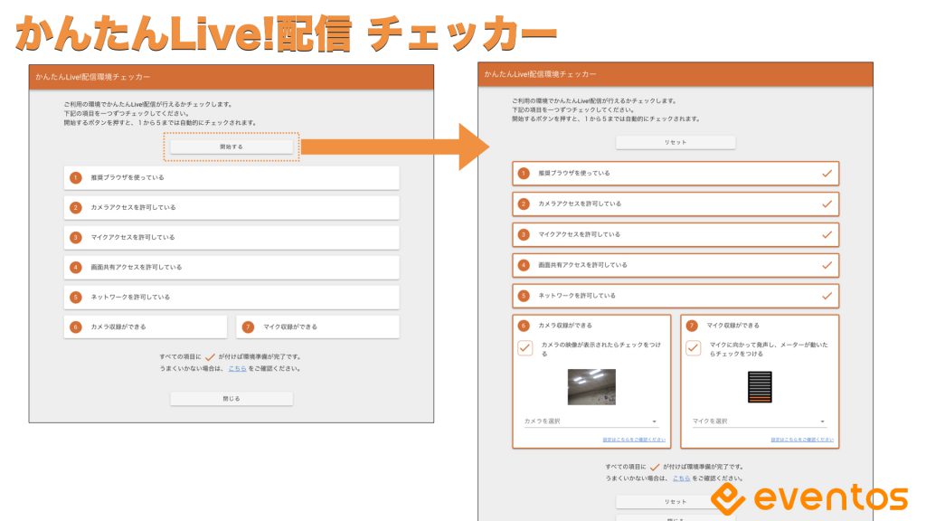The width and height of the screenshot is (926, 521).
Task: Click badge 2 in right window list
Action: click(x=524, y=204)
